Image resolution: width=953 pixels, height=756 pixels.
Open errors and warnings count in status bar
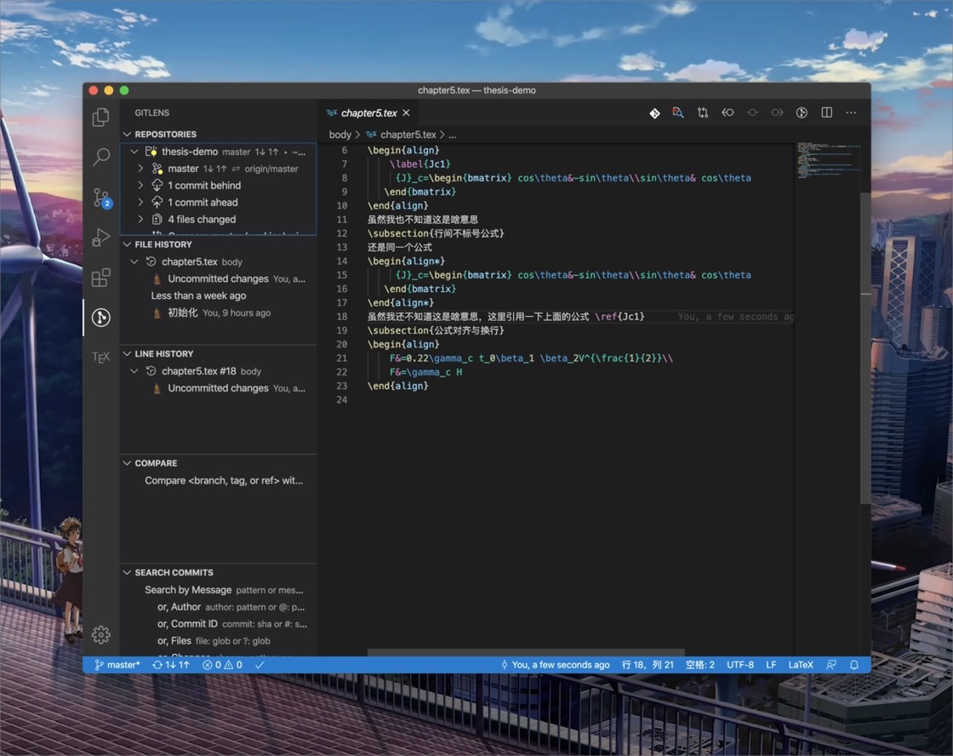pos(222,665)
